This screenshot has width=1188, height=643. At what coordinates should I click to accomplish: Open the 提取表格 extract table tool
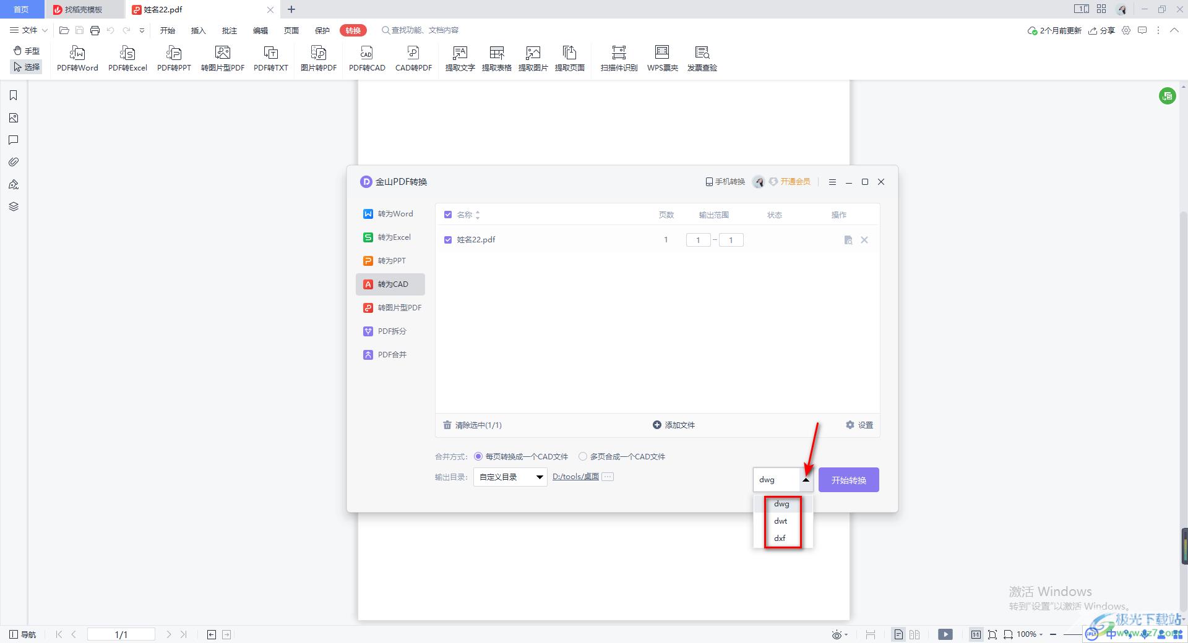click(x=496, y=59)
